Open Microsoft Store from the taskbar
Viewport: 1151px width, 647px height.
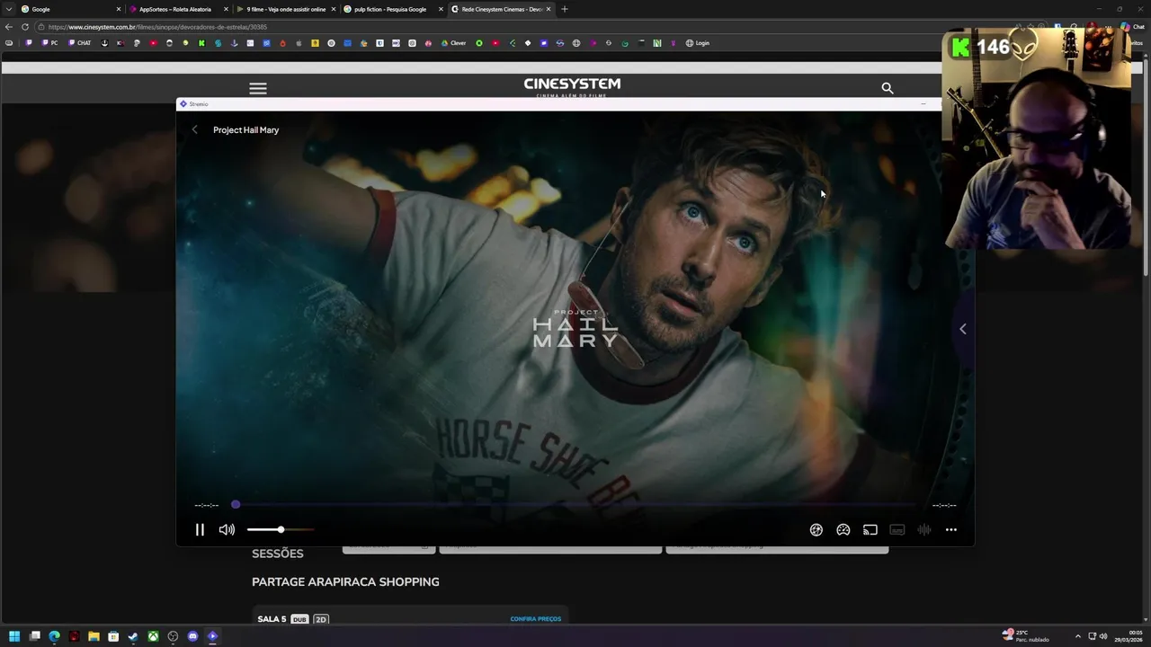[113, 636]
